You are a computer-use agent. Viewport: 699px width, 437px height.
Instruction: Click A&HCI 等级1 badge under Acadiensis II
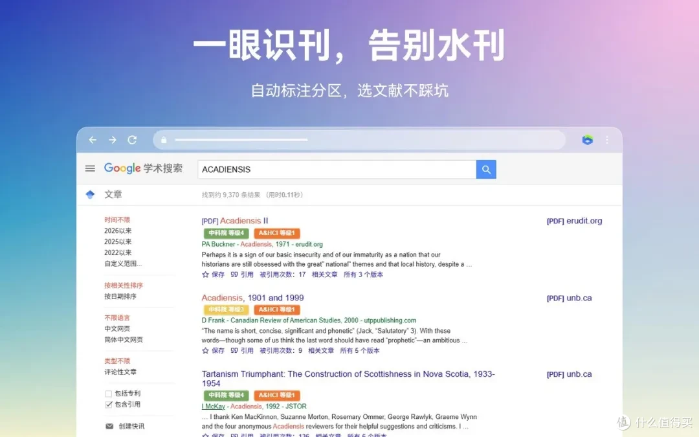[x=277, y=233]
